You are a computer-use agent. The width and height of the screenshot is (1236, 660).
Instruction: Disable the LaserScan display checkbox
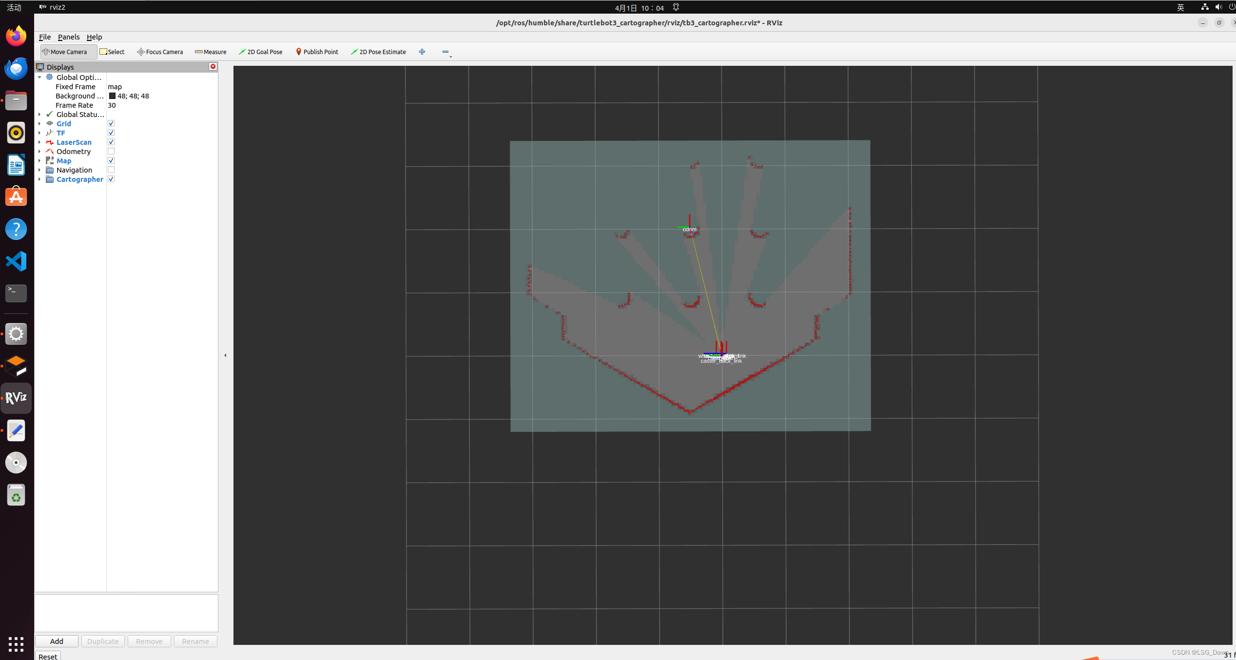[111, 141]
